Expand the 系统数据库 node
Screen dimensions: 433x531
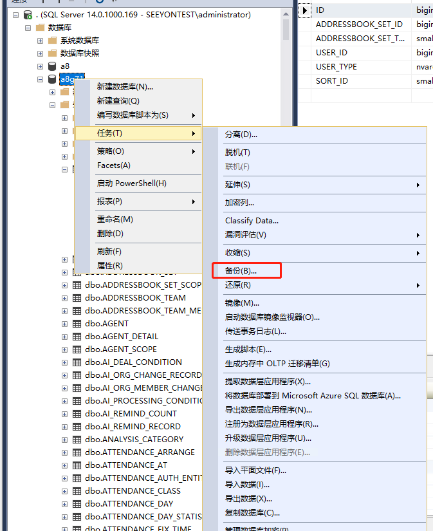[41, 41]
